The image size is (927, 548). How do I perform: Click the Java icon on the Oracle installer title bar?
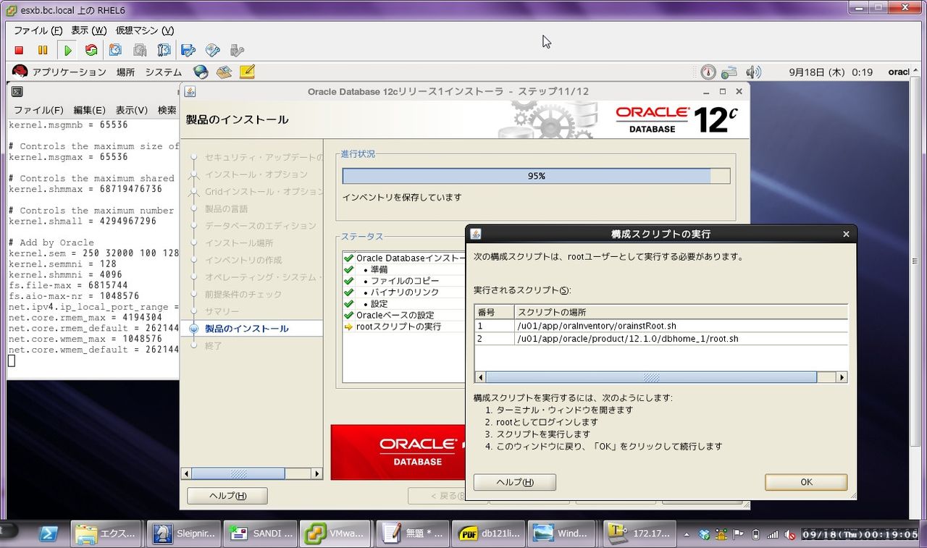pos(190,92)
